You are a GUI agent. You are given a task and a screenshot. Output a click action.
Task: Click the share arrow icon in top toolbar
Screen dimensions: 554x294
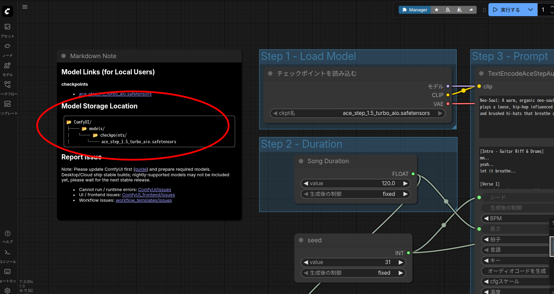click(x=471, y=10)
